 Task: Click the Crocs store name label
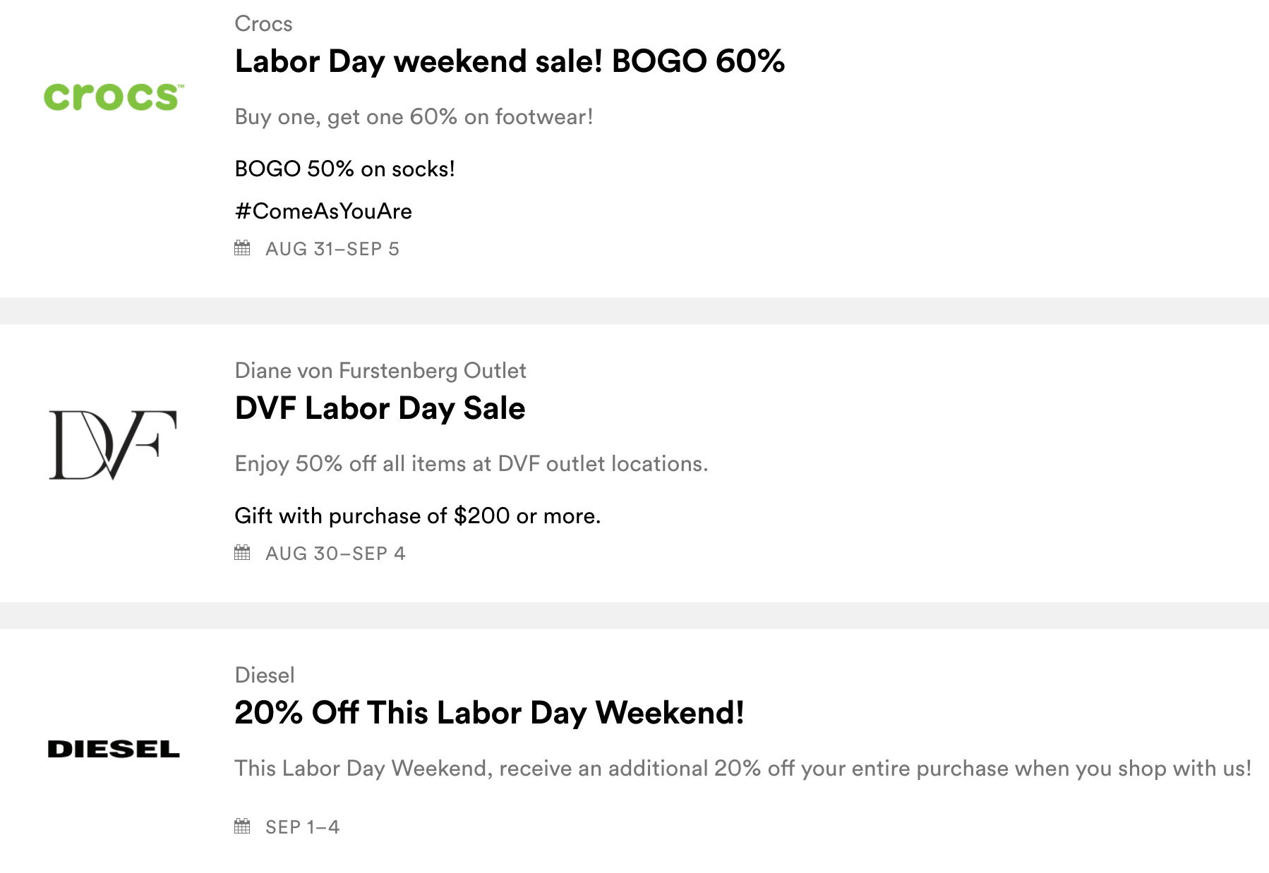click(x=263, y=24)
